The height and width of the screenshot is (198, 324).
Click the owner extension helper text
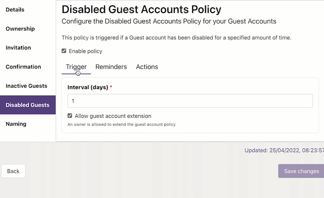tap(121, 124)
